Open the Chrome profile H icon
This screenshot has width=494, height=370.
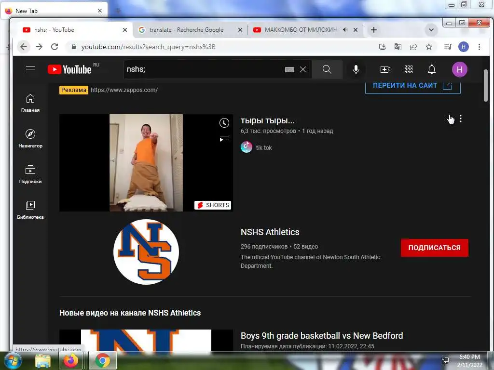click(x=464, y=47)
